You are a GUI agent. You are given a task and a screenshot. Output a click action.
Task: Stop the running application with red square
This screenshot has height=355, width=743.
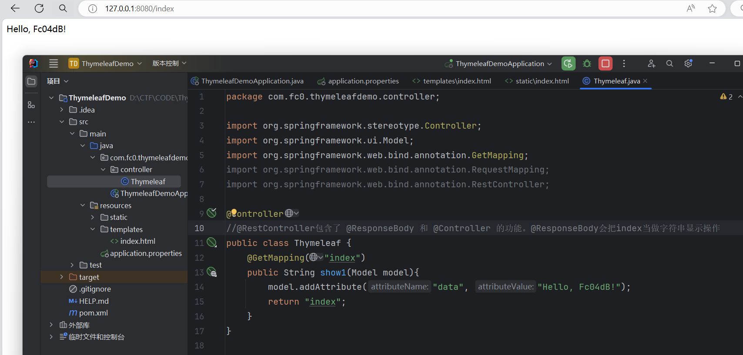[x=605, y=63]
